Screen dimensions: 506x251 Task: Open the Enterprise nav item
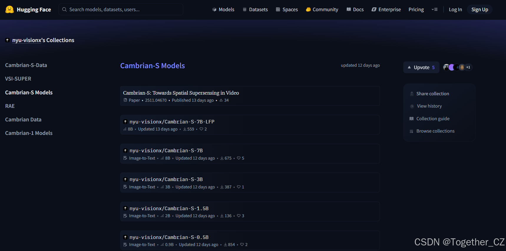click(386, 9)
